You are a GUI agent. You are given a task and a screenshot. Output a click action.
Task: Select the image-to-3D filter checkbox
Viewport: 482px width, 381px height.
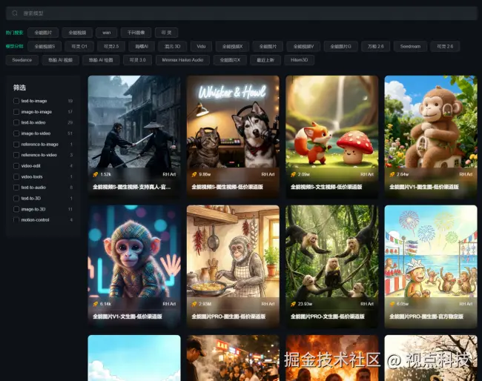(16, 209)
